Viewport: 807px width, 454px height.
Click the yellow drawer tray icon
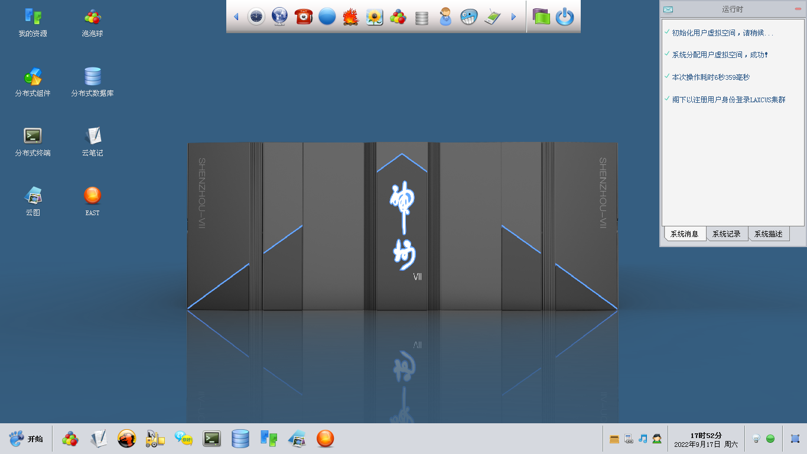click(614, 439)
